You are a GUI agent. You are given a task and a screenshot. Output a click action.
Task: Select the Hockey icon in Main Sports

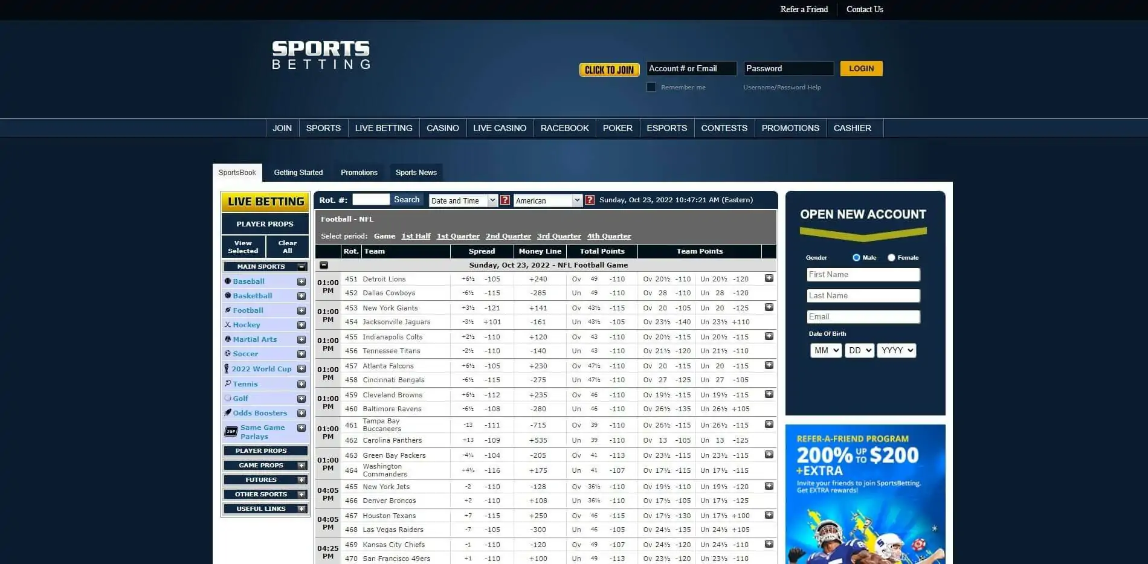[228, 324]
